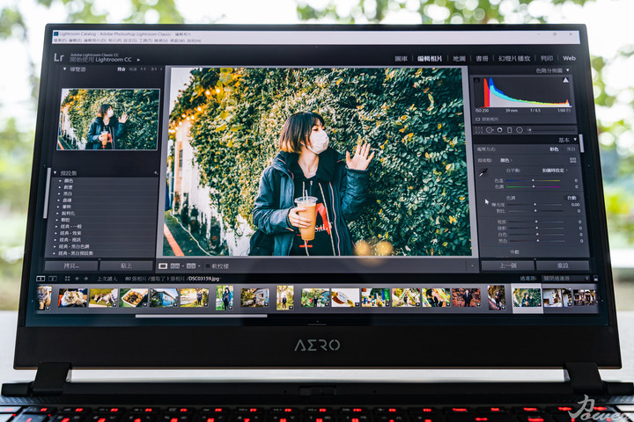634x422 pixels.
Task: Switch to Loupe view icon in toolbar
Action: point(163,266)
